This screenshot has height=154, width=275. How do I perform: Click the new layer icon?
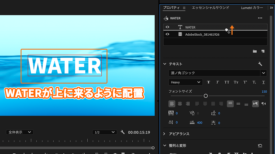point(263,51)
